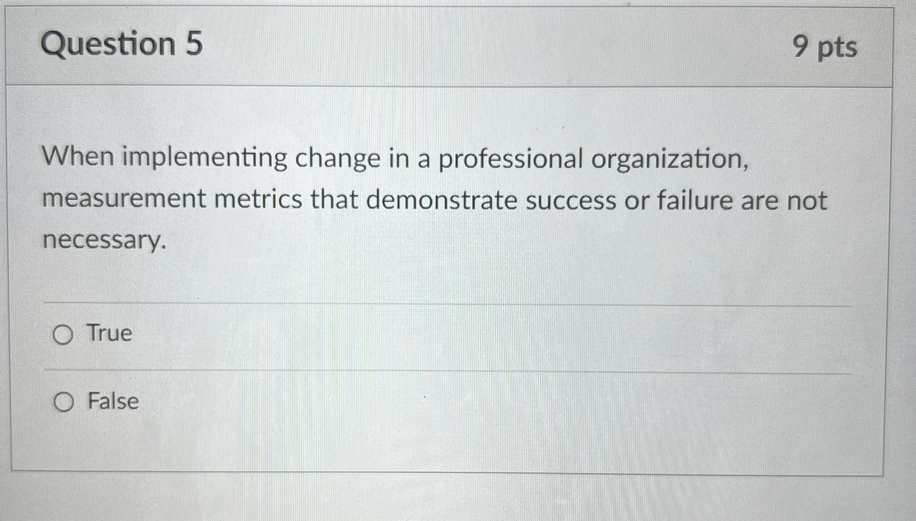This screenshot has height=521, width=916.
Task: Click the title bar of Question 5
Action: click(x=444, y=44)
